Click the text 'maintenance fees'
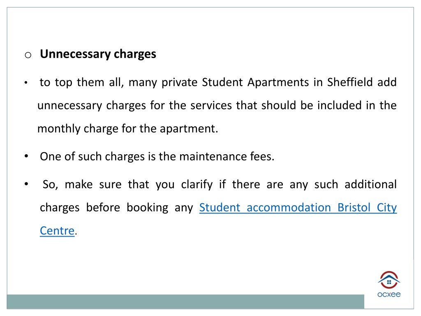 [227, 156]
